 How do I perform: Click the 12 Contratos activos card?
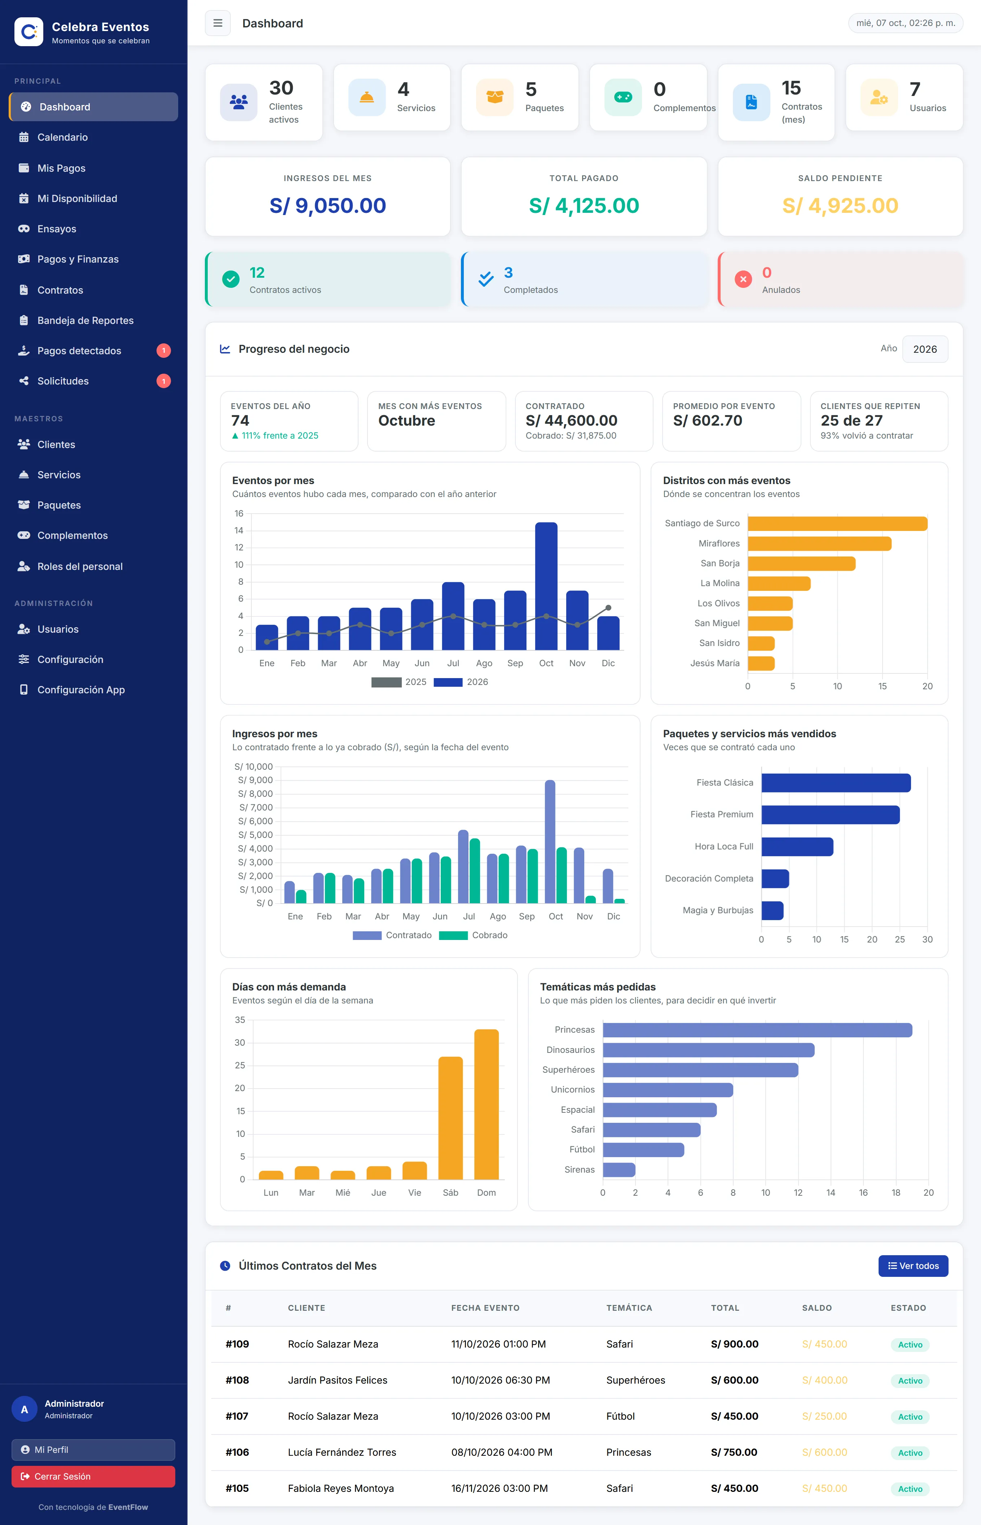pyautogui.click(x=328, y=280)
